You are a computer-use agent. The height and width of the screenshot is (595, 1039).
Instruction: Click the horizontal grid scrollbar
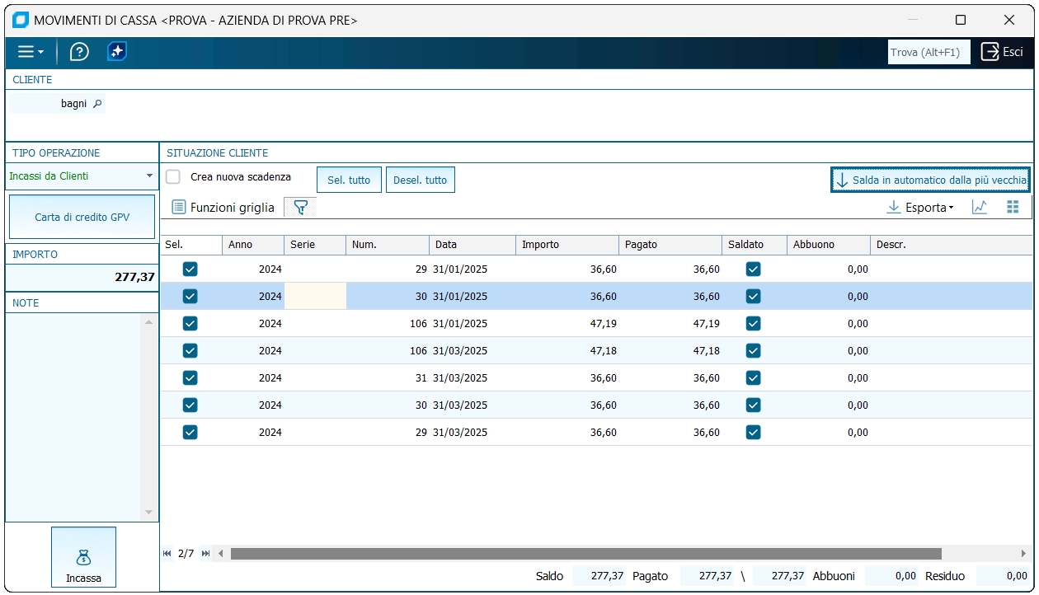pos(585,554)
